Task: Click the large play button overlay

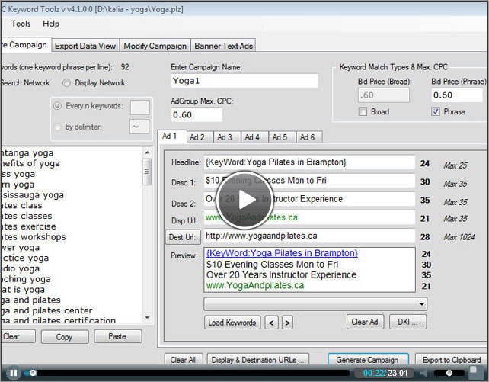Action: click(245, 200)
